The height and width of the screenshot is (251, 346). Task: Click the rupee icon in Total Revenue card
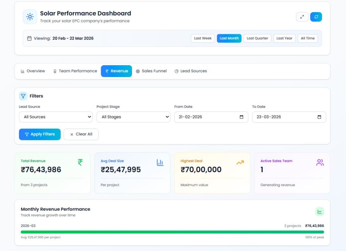(80, 162)
